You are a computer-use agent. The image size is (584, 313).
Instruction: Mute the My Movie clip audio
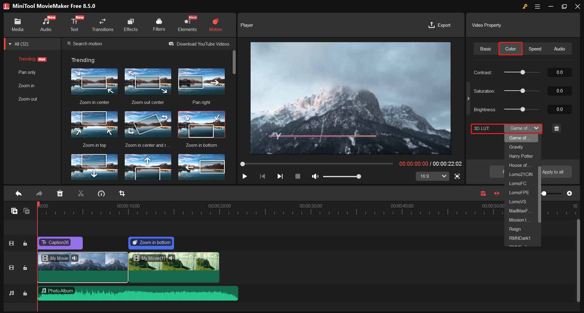coord(75,258)
